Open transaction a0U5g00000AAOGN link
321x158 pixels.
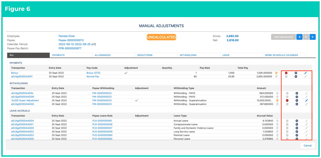(x=22, y=97)
